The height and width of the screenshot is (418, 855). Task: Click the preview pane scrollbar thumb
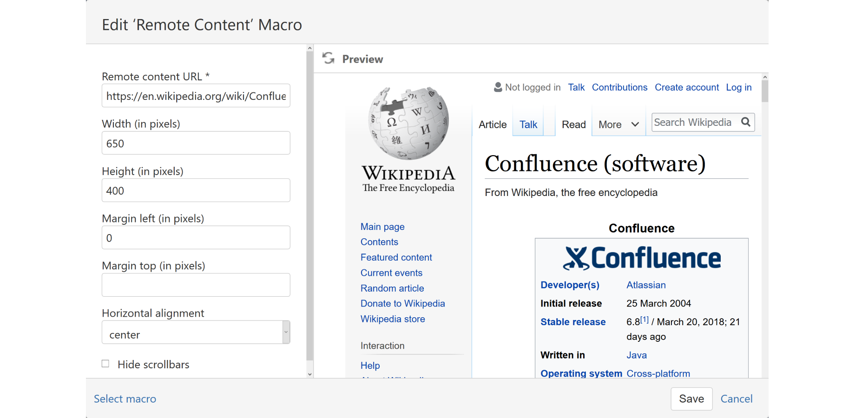[x=765, y=91]
